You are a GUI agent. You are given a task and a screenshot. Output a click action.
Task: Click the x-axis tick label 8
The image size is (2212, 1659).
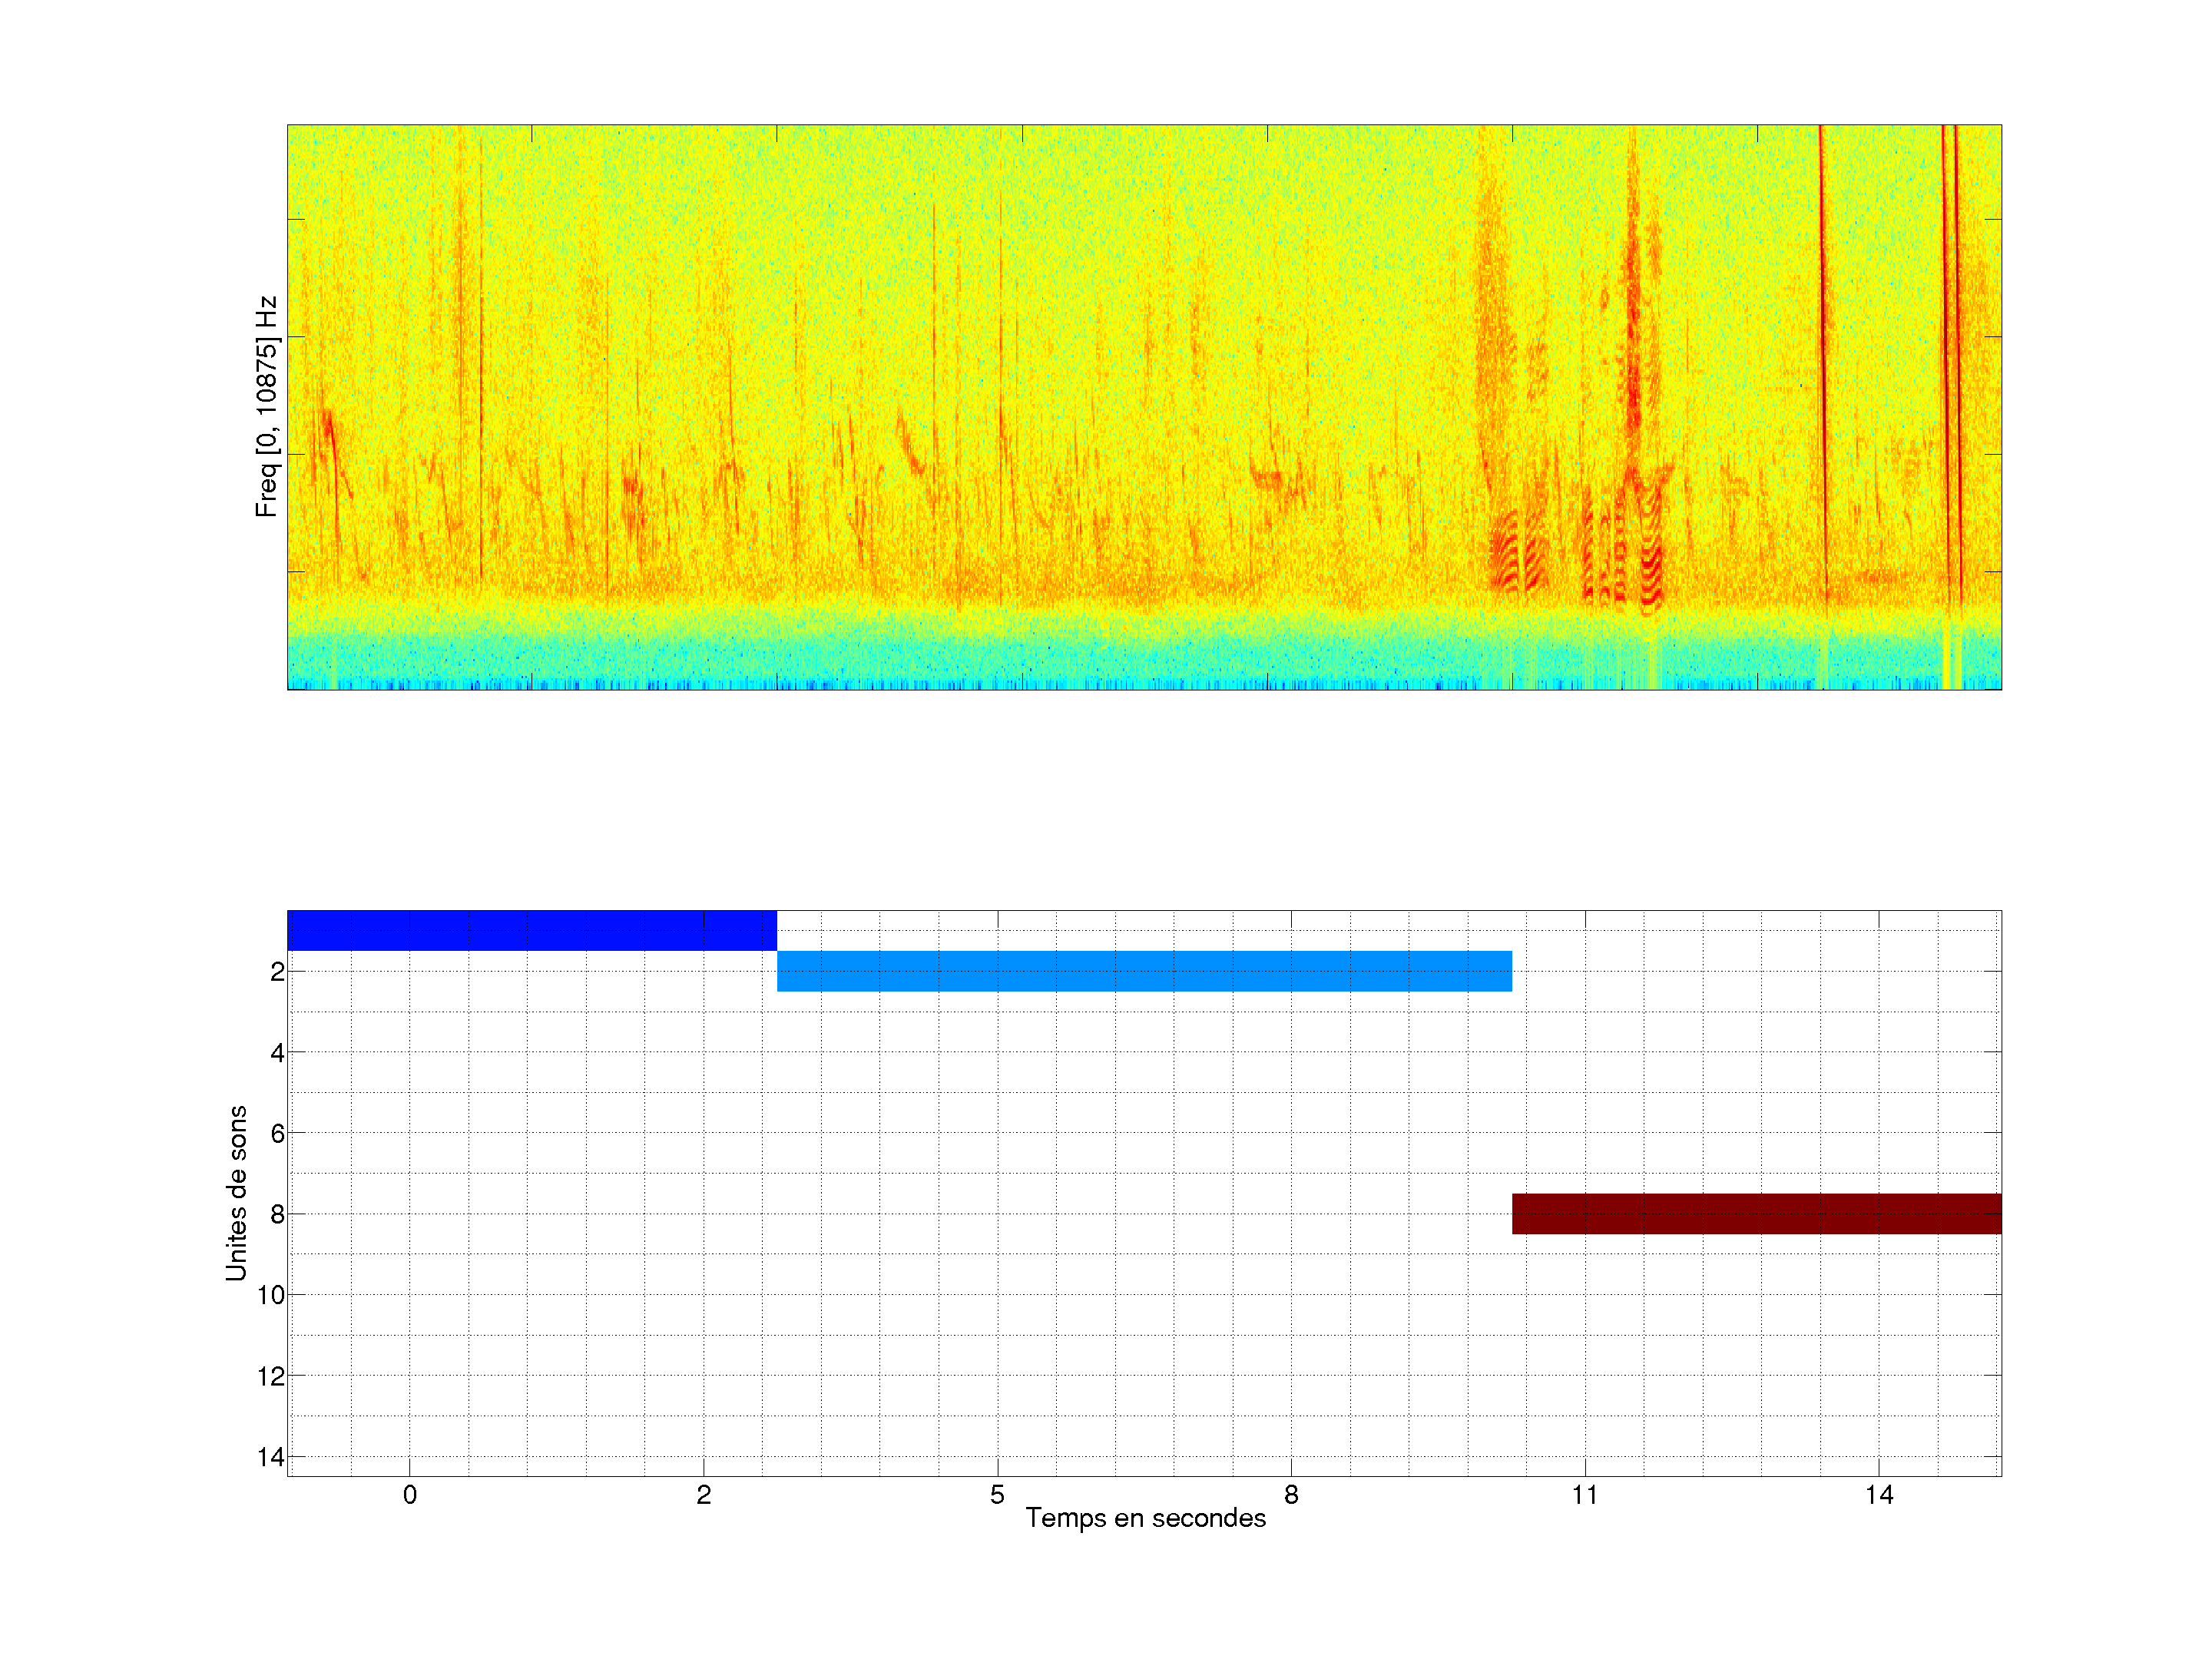point(1291,1495)
